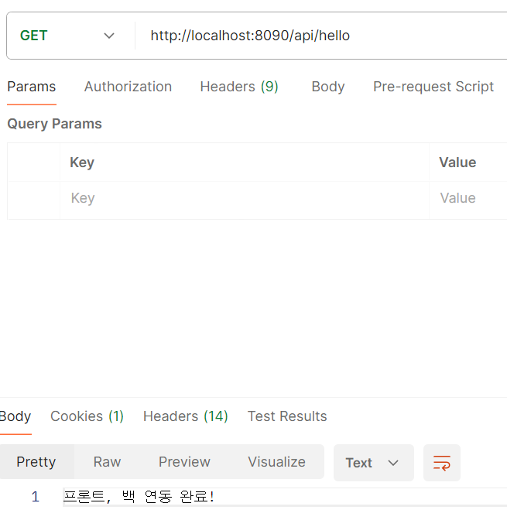The image size is (507, 527).
Task: Switch to Raw response view
Action: [x=107, y=462]
